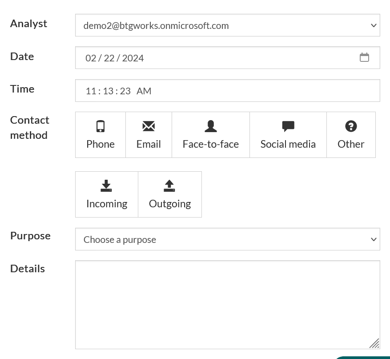This screenshot has height=359, width=390.
Task: Open the calendar picker in Date field
Action: pyautogui.click(x=364, y=57)
